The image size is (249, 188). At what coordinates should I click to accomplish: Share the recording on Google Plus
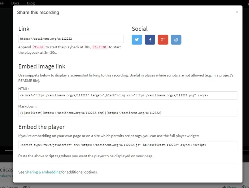[x=163, y=40]
